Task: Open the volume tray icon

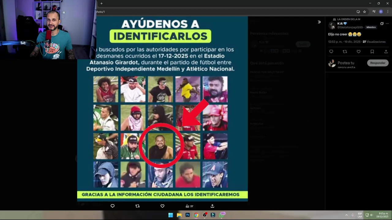Action: tap(371, 215)
